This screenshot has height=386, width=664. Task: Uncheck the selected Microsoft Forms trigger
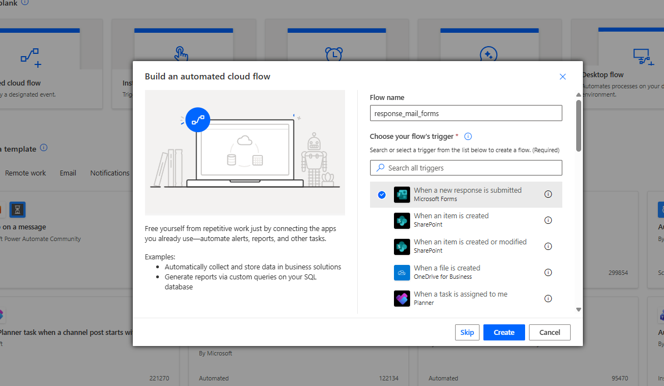click(382, 194)
